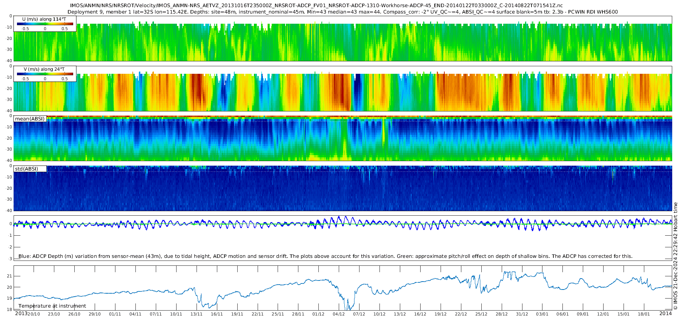The height and width of the screenshot is (320, 679).
Task: Click the 'V (m/s) along 24°T' legend title
Action: 45,69
